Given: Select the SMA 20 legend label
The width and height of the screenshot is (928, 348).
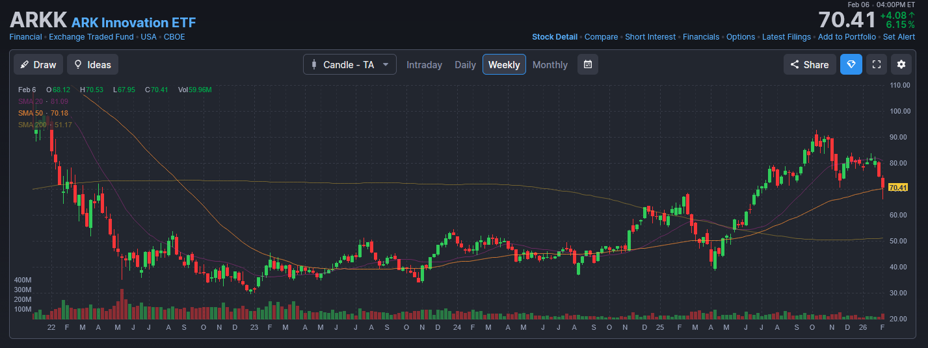Looking at the screenshot, I should (x=43, y=101).
